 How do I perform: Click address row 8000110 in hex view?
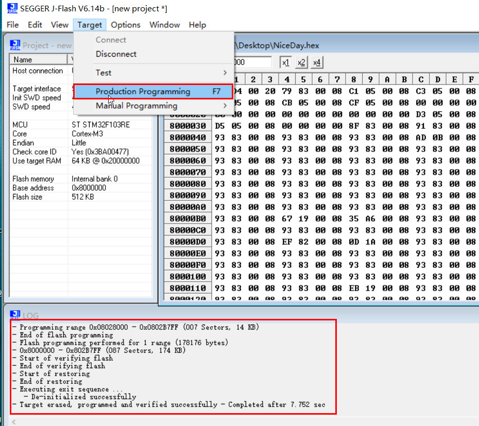187,288
